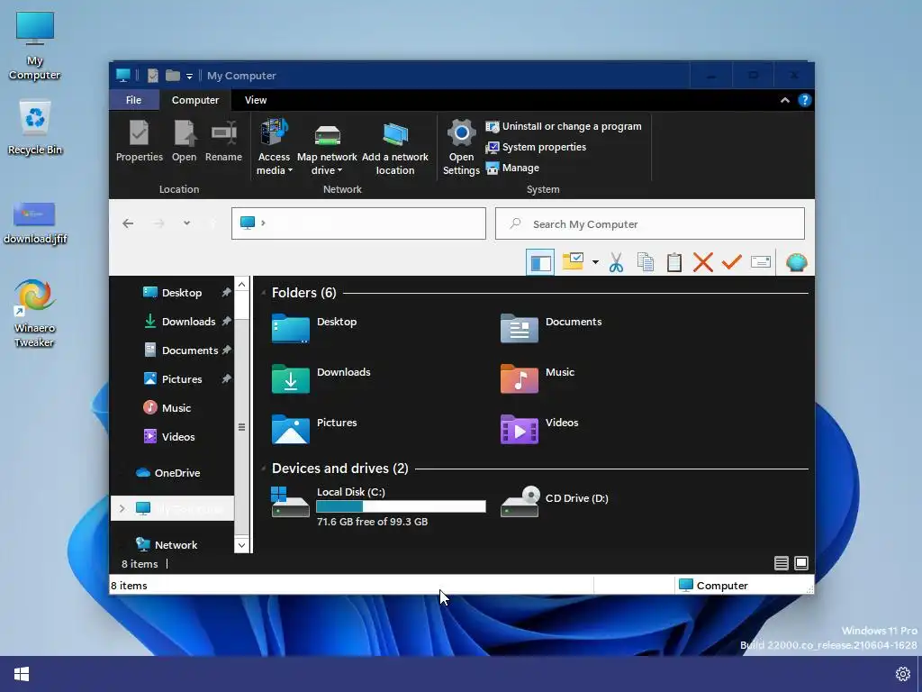Click the folder options checkmark icon
Screen dimensions: 922x692
573,262
